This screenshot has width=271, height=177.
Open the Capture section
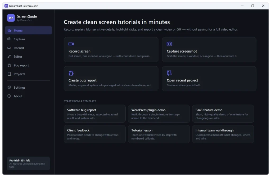[x=28, y=39]
